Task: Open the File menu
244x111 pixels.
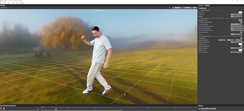Action: pos(1,3)
